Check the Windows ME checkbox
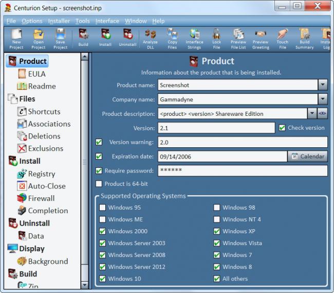The image size is (334, 293). (102, 219)
